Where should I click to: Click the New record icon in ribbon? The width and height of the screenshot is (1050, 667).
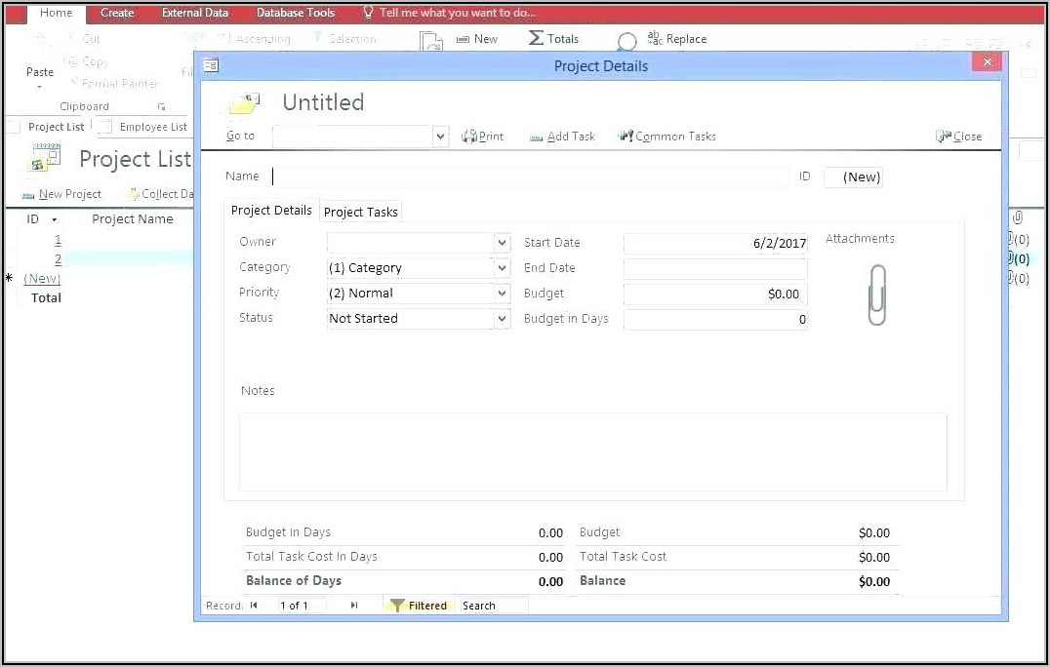pyautogui.click(x=463, y=39)
